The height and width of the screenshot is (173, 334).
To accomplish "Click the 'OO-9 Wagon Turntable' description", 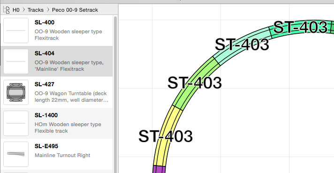I will coord(71,97).
